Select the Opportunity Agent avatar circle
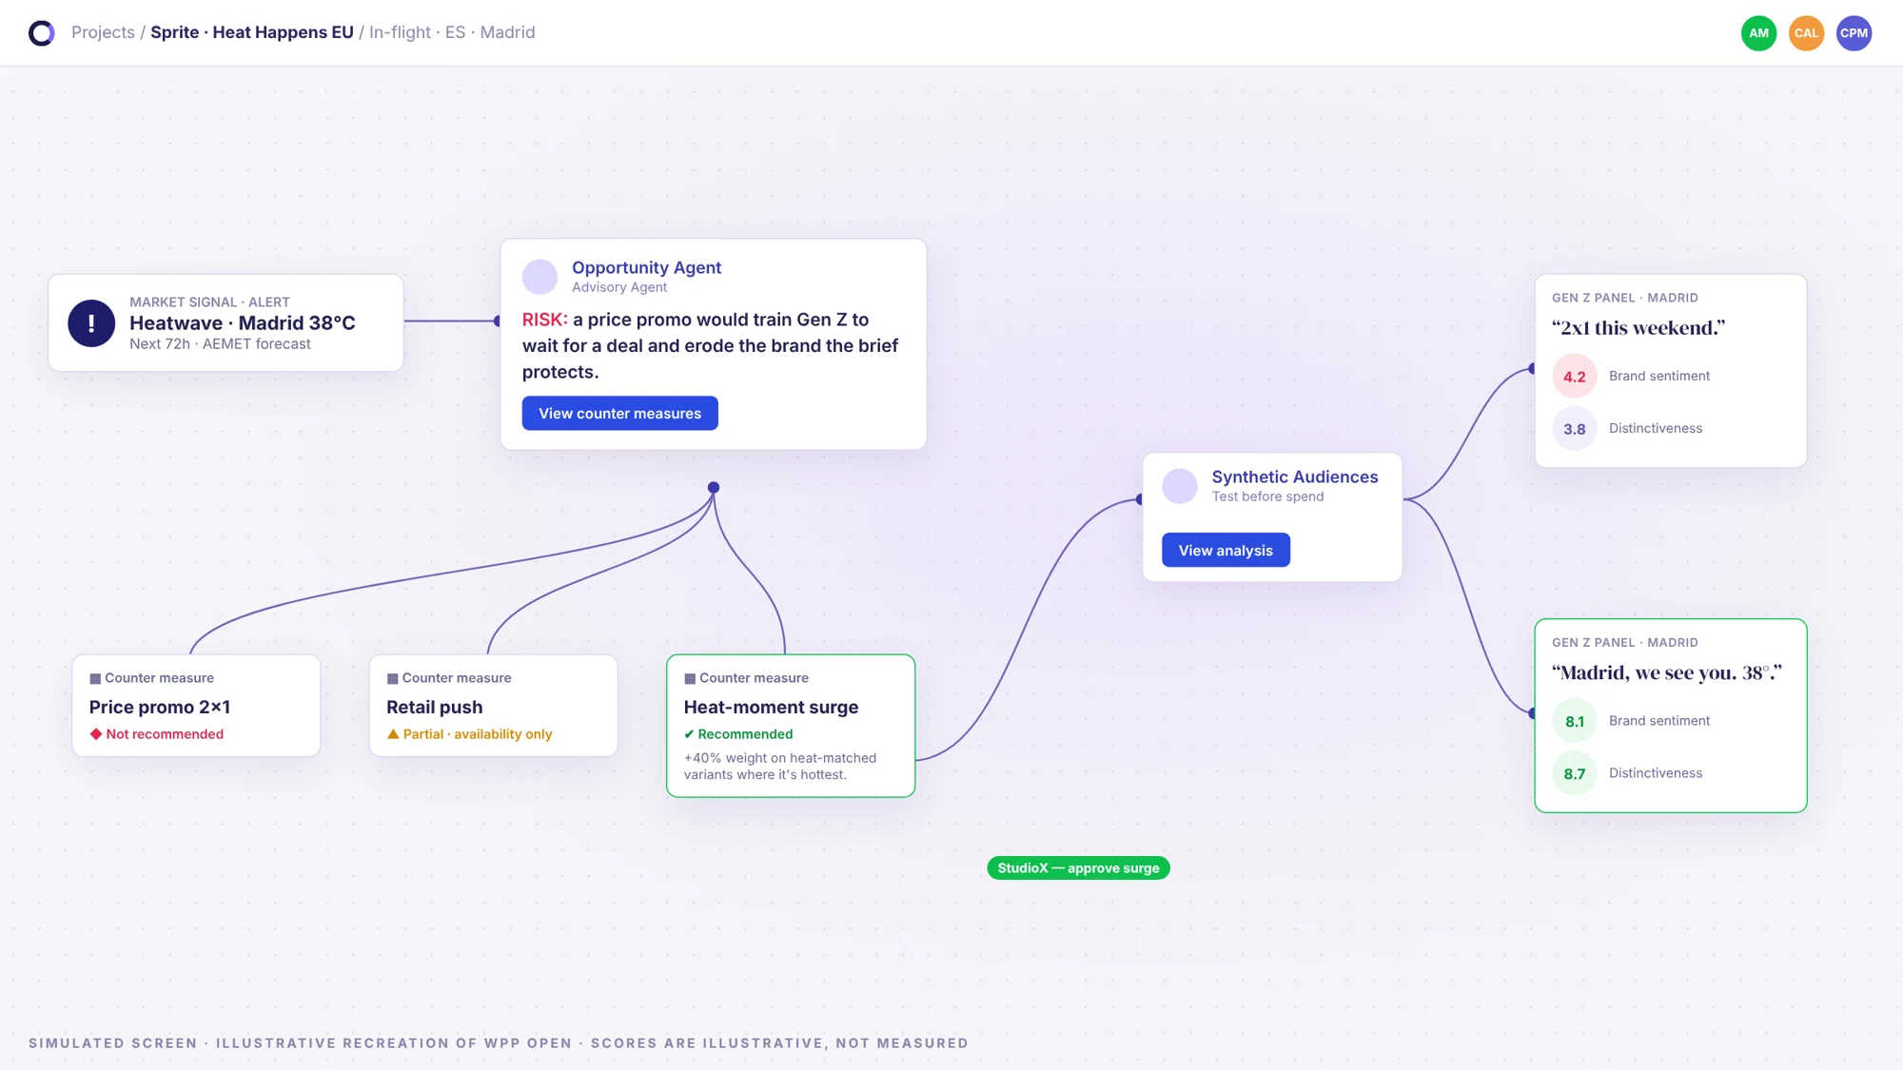The height and width of the screenshot is (1070, 1903). click(x=540, y=277)
